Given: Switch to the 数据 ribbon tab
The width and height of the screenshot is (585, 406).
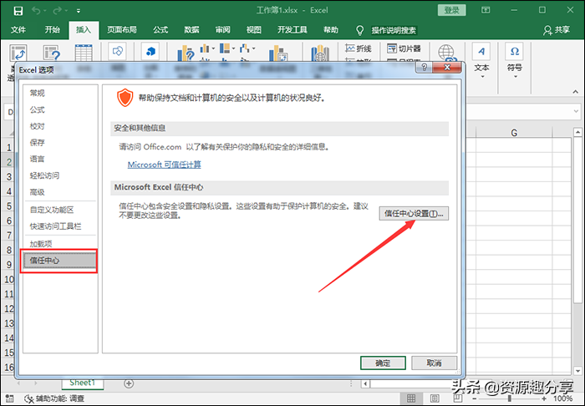Looking at the screenshot, I should pyautogui.click(x=191, y=30).
